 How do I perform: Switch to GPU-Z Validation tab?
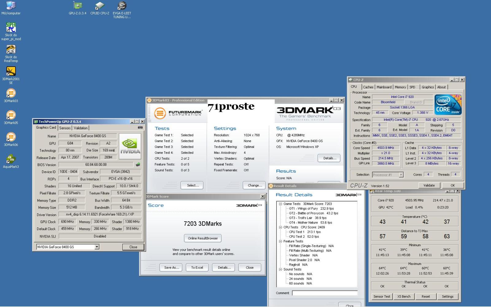[x=81, y=128]
